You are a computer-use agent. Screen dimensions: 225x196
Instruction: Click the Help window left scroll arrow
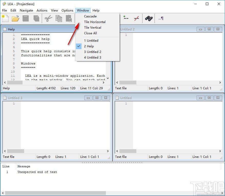point(5,83)
